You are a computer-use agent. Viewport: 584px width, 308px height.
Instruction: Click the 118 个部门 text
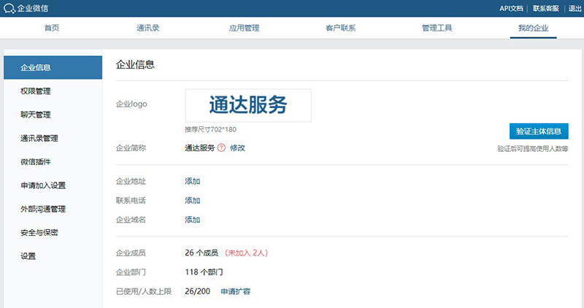204,272
